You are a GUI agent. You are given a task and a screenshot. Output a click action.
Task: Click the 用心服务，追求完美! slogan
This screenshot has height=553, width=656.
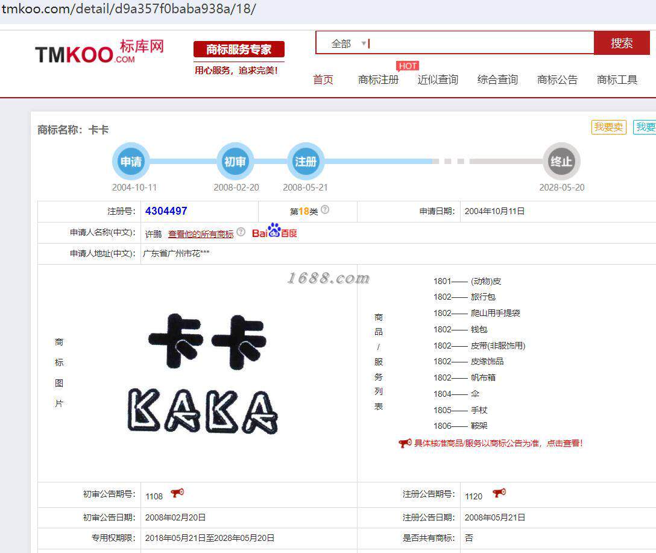point(236,71)
